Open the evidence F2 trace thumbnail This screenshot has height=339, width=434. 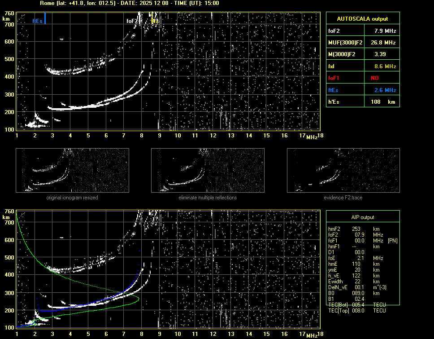click(x=343, y=171)
